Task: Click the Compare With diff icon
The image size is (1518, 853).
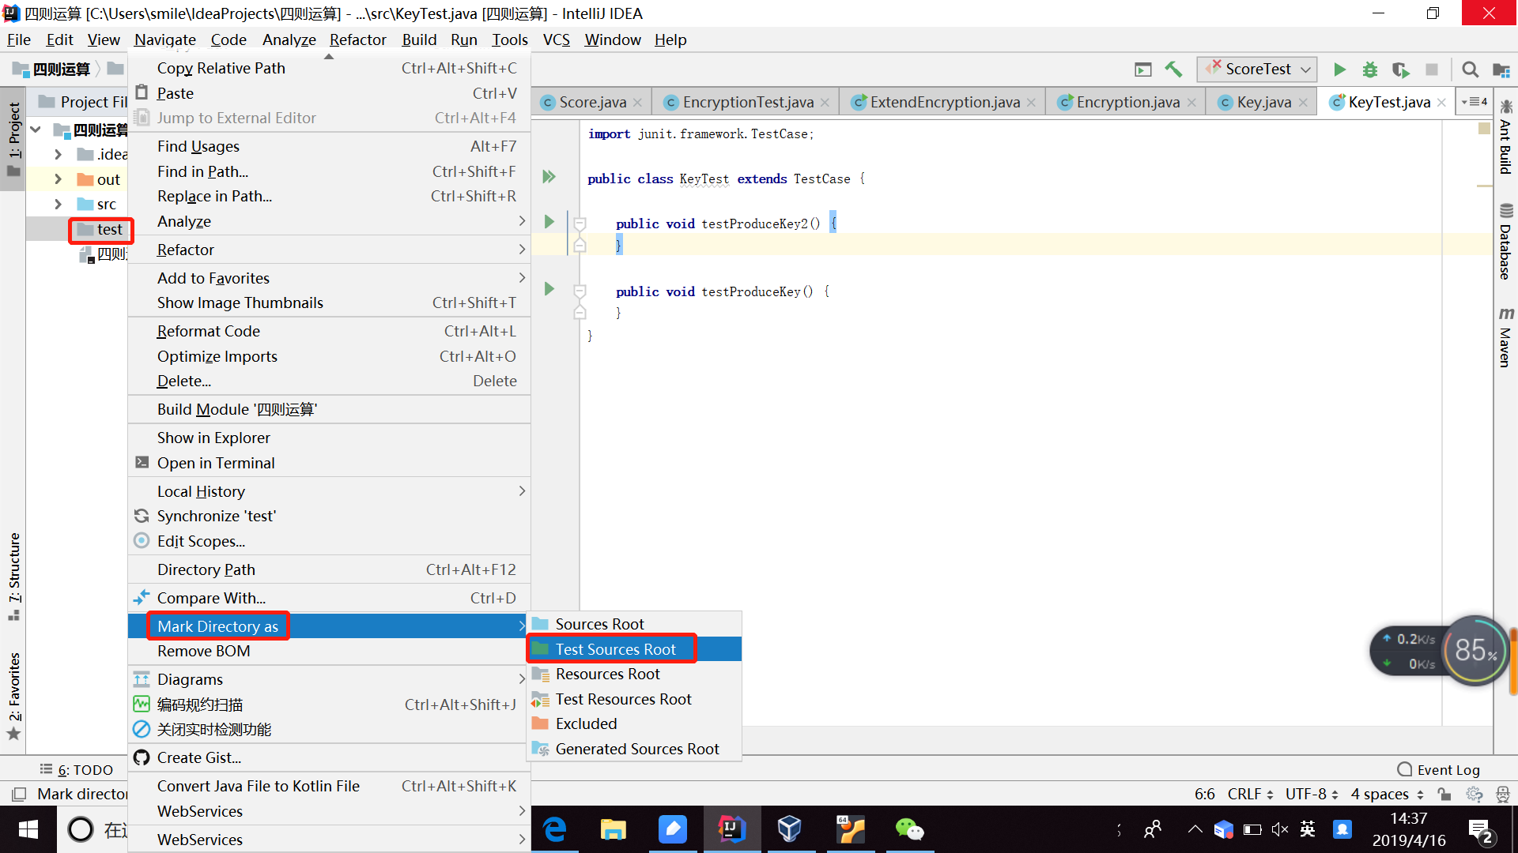Action: (142, 597)
